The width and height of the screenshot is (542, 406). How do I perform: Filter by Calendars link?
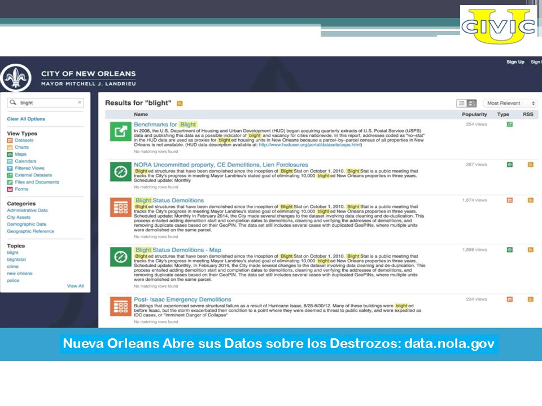tap(25, 161)
